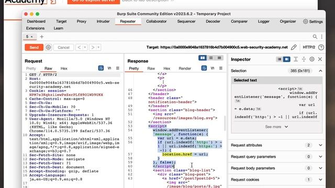Toggle Response pretty-print message icon
This screenshot has width=335, height=188.
[x=204, y=68]
